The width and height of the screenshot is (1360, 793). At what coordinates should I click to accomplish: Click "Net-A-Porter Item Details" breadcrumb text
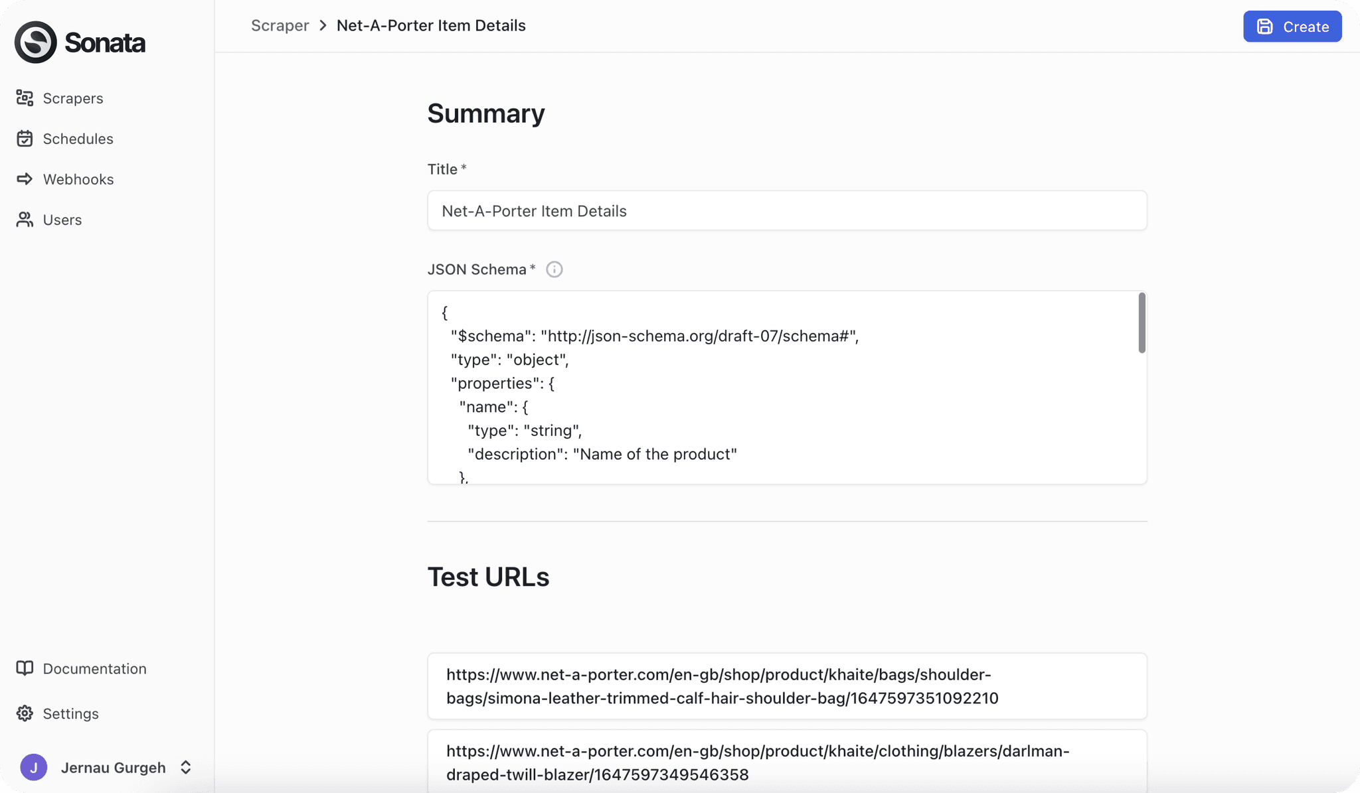(431, 25)
